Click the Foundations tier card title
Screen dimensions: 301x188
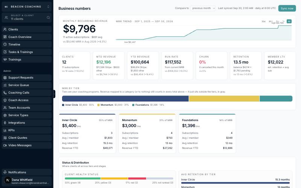click(x=190, y=120)
